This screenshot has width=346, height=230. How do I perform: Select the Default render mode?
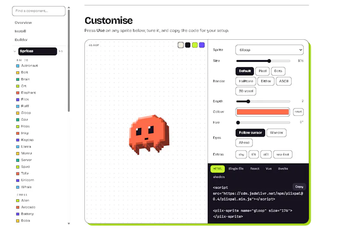tap(245, 71)
